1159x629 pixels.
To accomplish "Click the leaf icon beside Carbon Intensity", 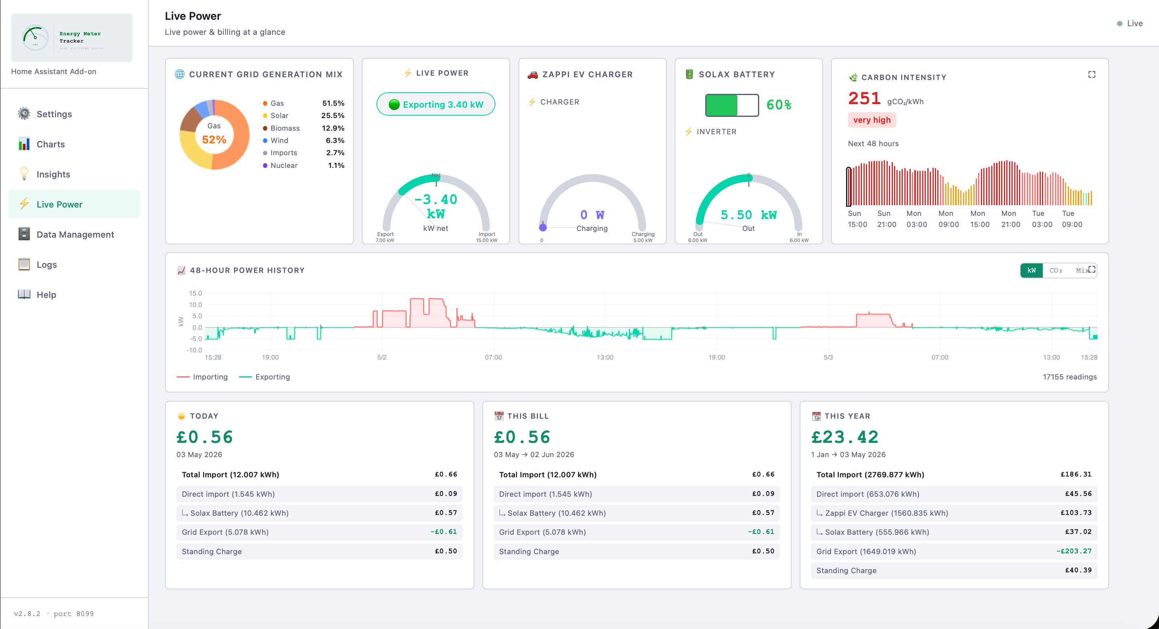I will point(853,77).
